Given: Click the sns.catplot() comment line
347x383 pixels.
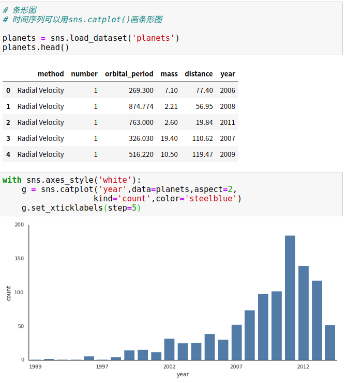Looking at the screenshot, I should click(83, 19).
